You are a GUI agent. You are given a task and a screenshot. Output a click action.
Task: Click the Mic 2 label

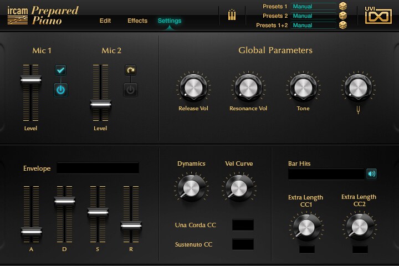pyautogui.click(x=111, y=50)
